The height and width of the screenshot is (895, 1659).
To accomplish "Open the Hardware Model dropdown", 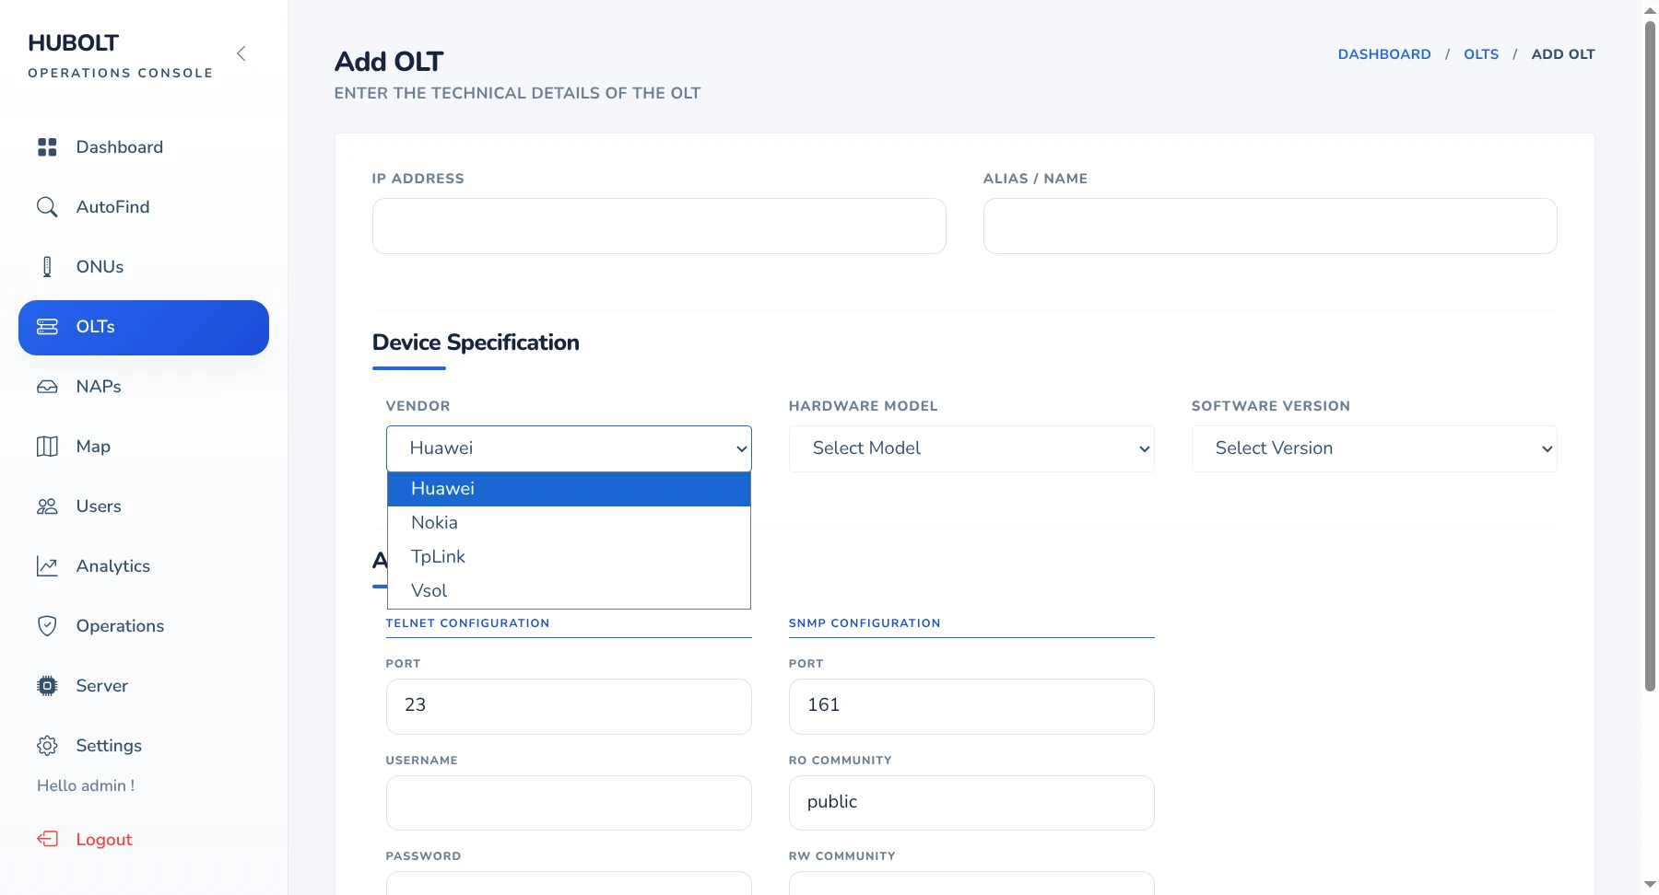I will click(x=971, y=448).
